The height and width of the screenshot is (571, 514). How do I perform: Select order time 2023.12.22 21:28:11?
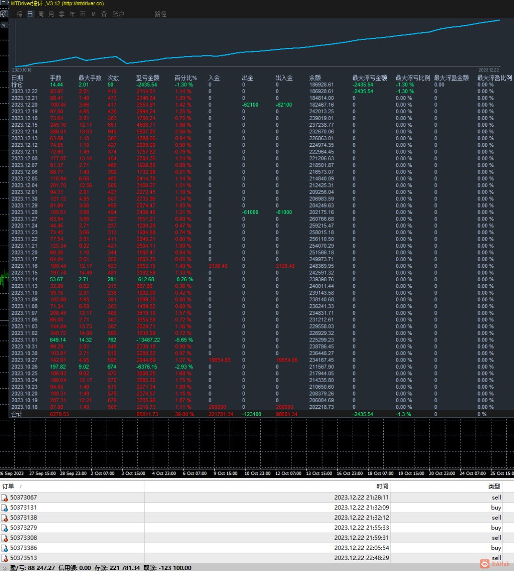(x=361, y=497)
